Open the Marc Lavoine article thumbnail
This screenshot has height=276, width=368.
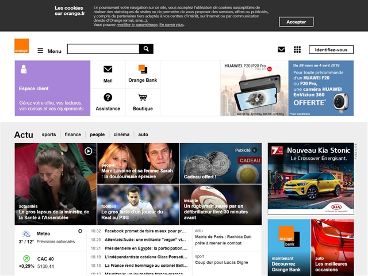tap(138, 163)
